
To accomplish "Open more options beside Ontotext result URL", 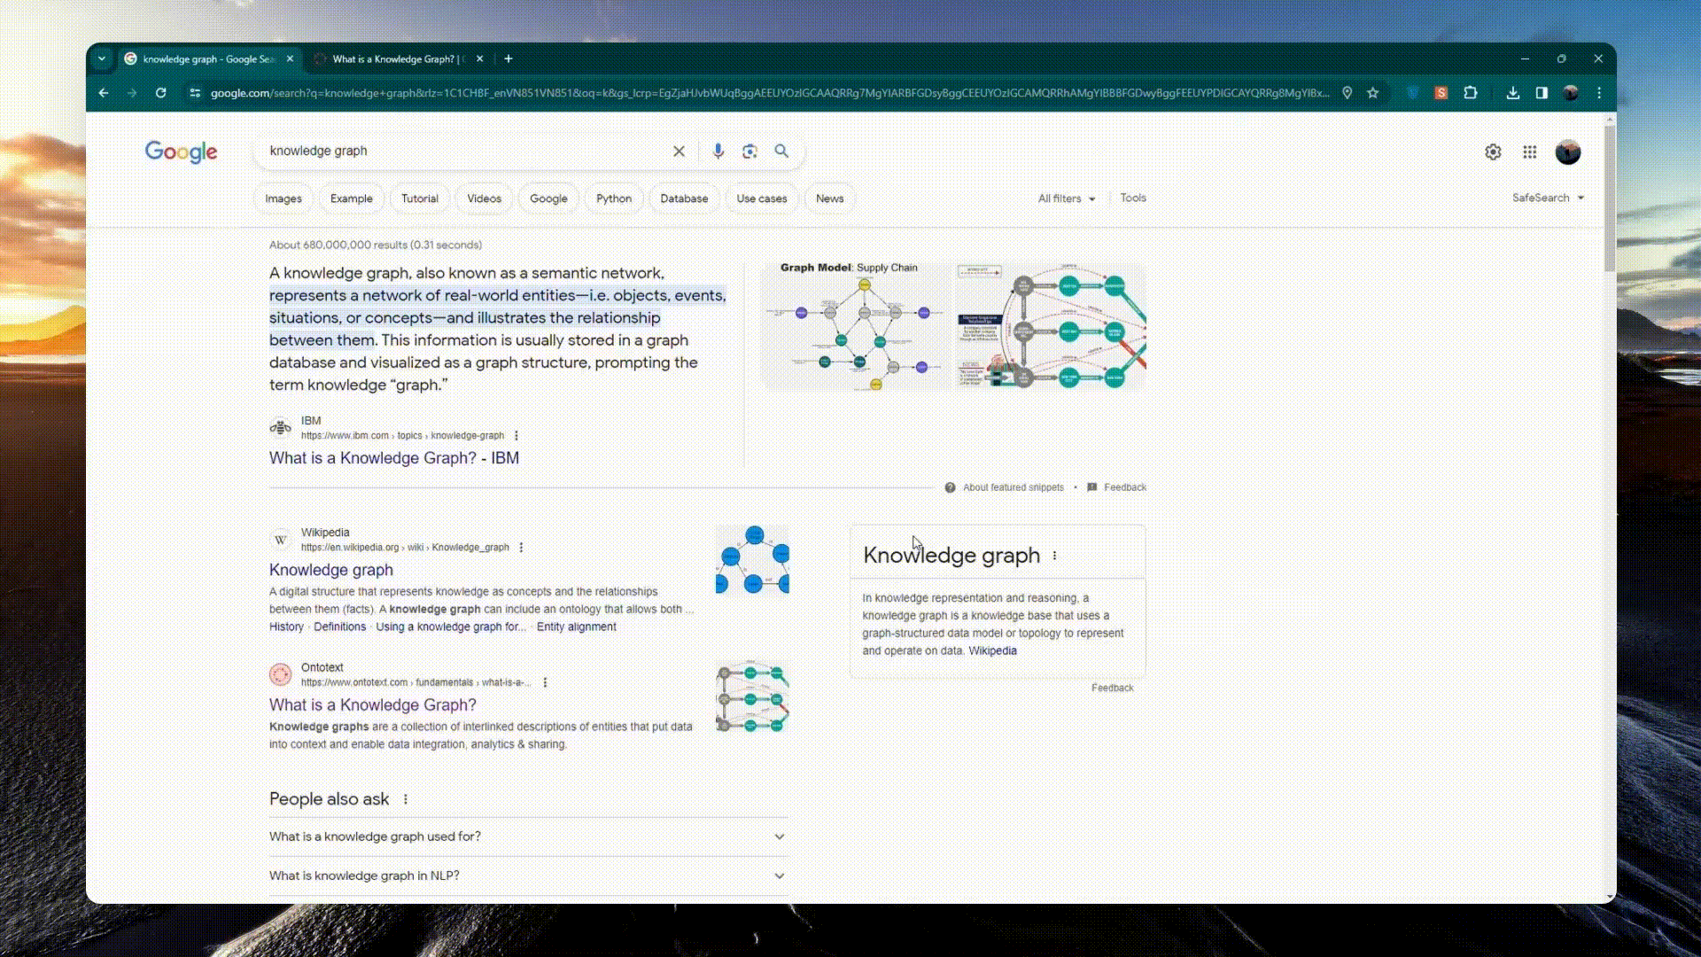I will click(545, 682).
